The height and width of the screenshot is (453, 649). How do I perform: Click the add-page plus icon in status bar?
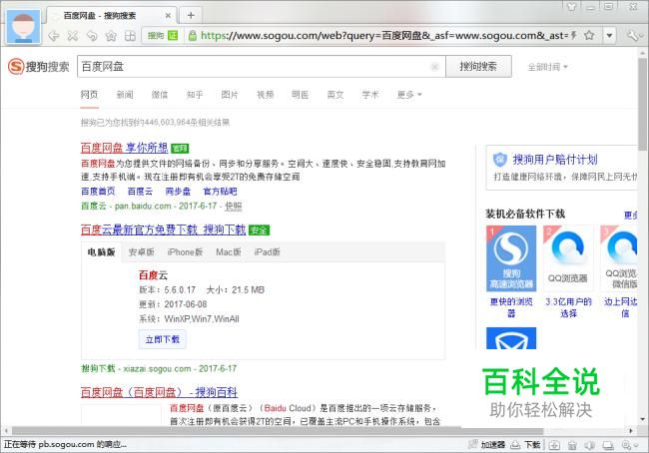click(554, 445)
